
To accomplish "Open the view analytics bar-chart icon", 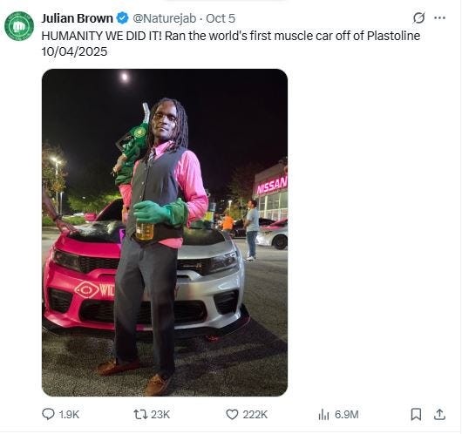I will click(x=323, y=415).
